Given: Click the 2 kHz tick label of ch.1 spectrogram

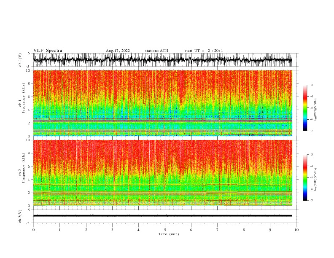Looking at the screenshot, I should coord(29,123).
